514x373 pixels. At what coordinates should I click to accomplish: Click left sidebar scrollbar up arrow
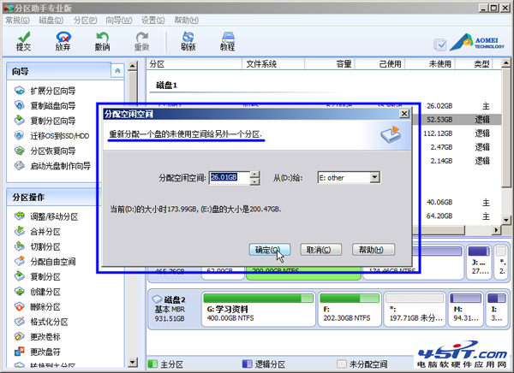coord(133,66)
